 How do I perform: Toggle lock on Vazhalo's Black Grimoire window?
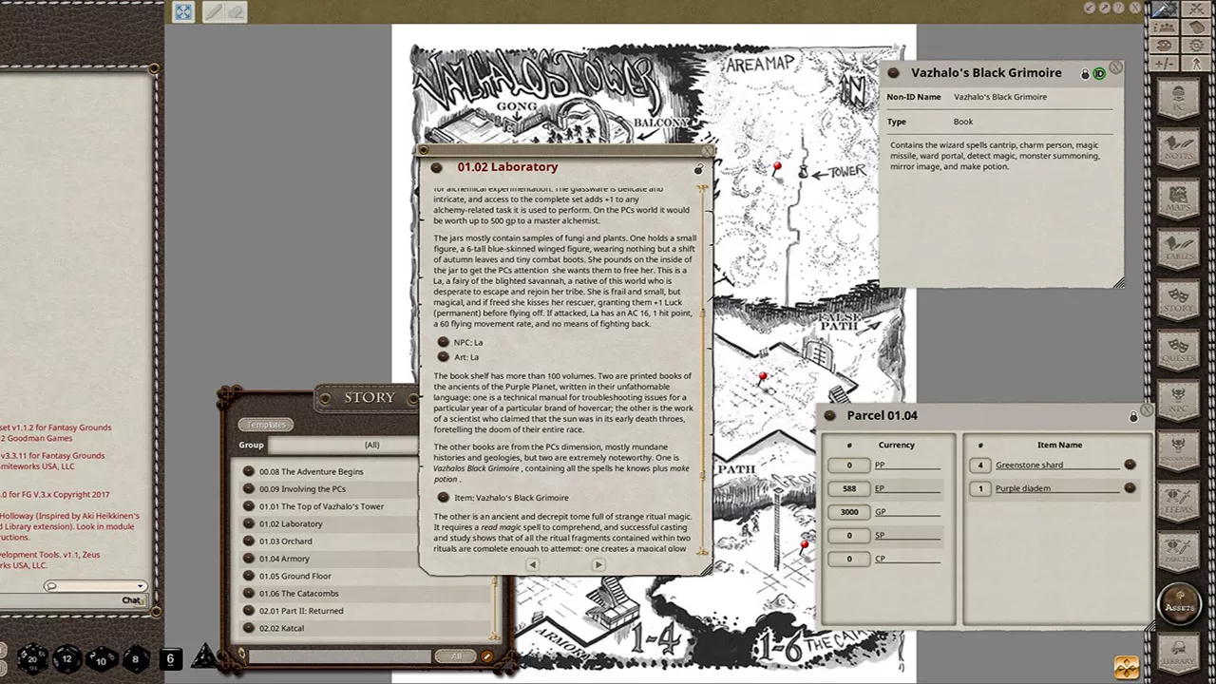[x=1085, y=73]
